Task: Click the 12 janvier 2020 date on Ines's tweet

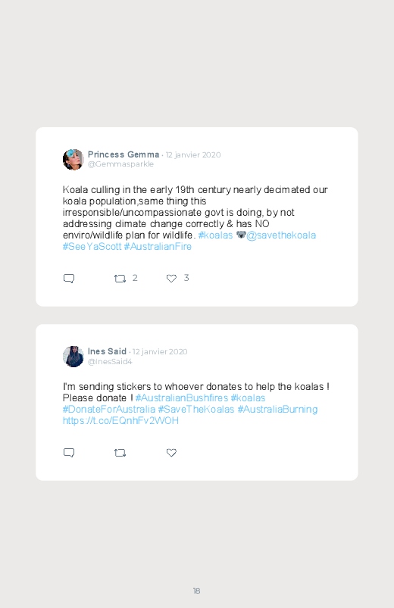Action: pyautogui.click(x=160, y=351)
